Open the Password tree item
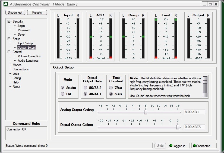 tap(24, 30)
